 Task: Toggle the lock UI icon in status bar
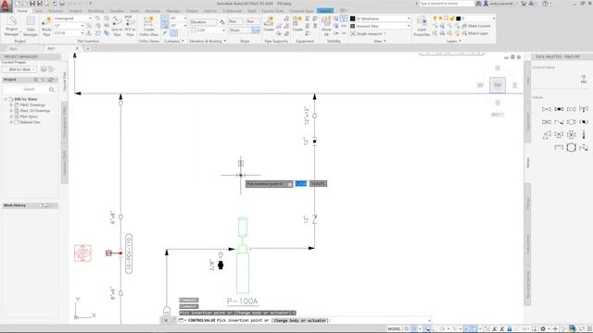click(510, 329)
